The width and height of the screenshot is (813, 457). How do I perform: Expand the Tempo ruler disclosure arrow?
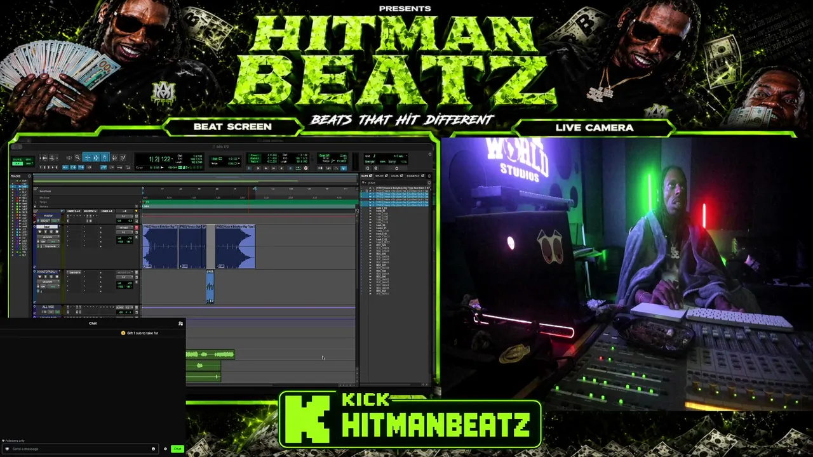pos(36,202)
